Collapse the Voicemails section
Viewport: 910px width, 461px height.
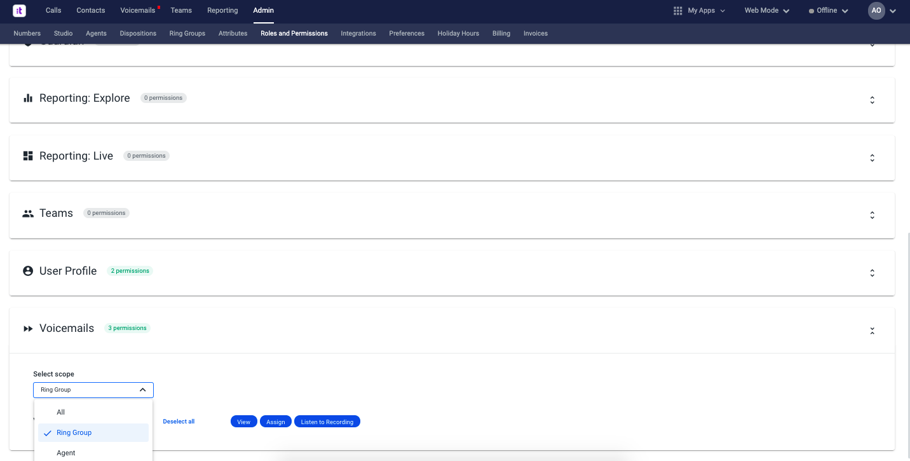pyautogui.click(x=872, y=331)
